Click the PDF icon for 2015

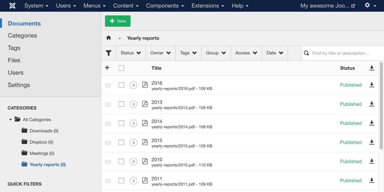pos(145,142)
